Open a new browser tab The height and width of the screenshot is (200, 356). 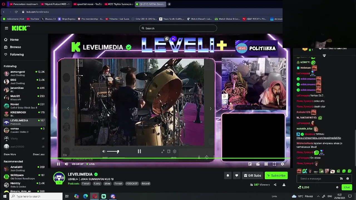coord(169,4)
